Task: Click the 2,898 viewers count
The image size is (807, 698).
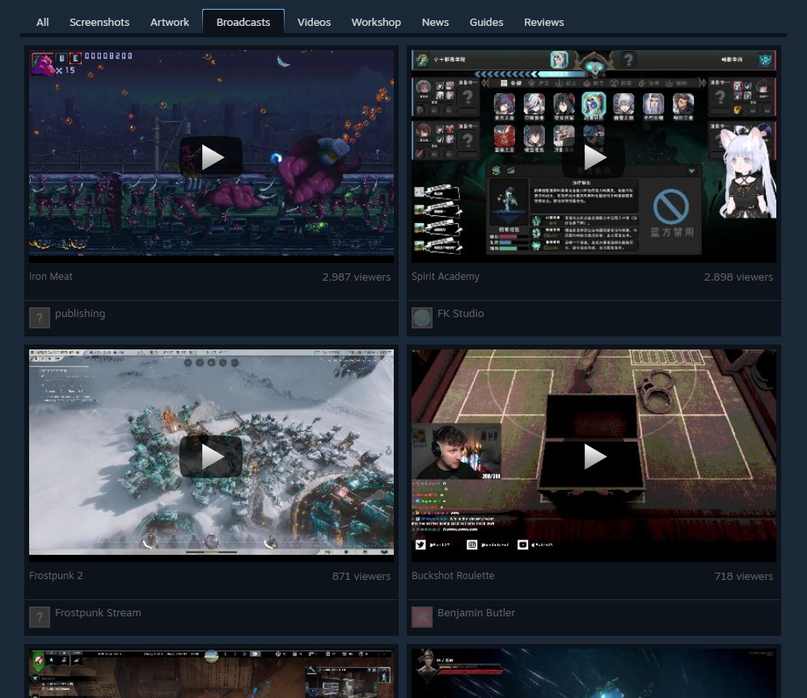Action: pos(738,277)
